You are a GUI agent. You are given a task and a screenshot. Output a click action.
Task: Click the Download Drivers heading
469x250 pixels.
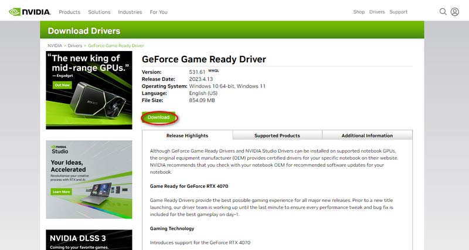coord(84,31)
